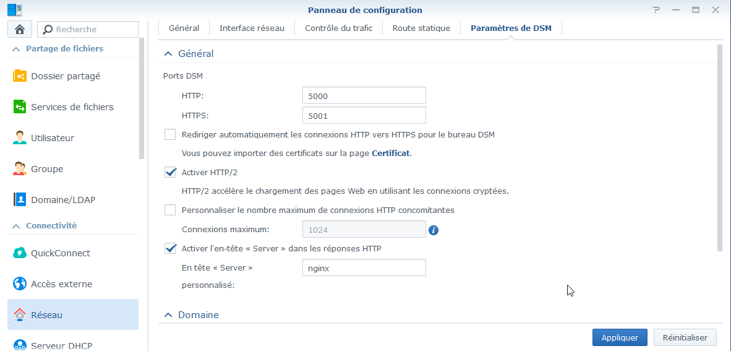This screenshot has width=731, height=351.
Task: Open Dossier partagé folder icon
Action: coord(20,76)
